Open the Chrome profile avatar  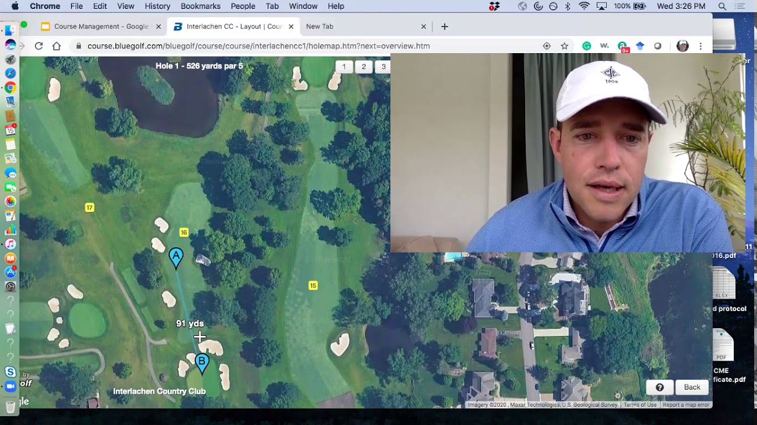tap(682, 46)
